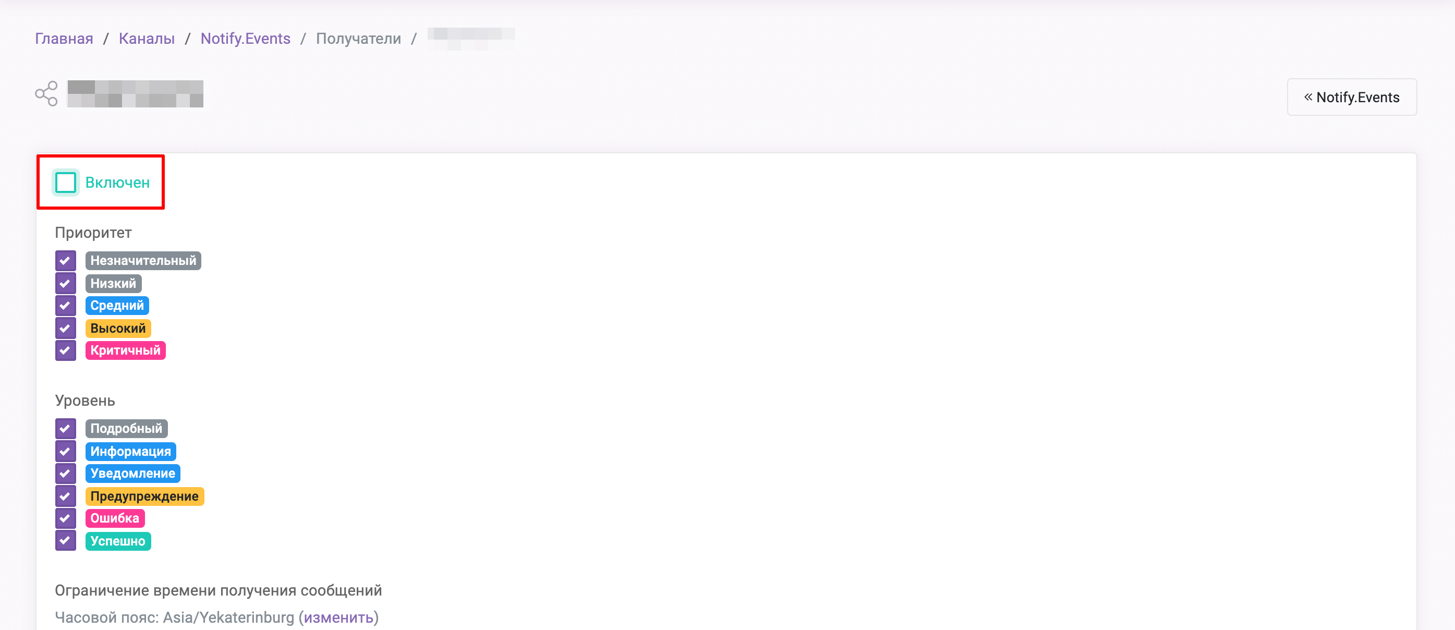
Task: Select the Низкий priority badge
Action: coord(112,283)
